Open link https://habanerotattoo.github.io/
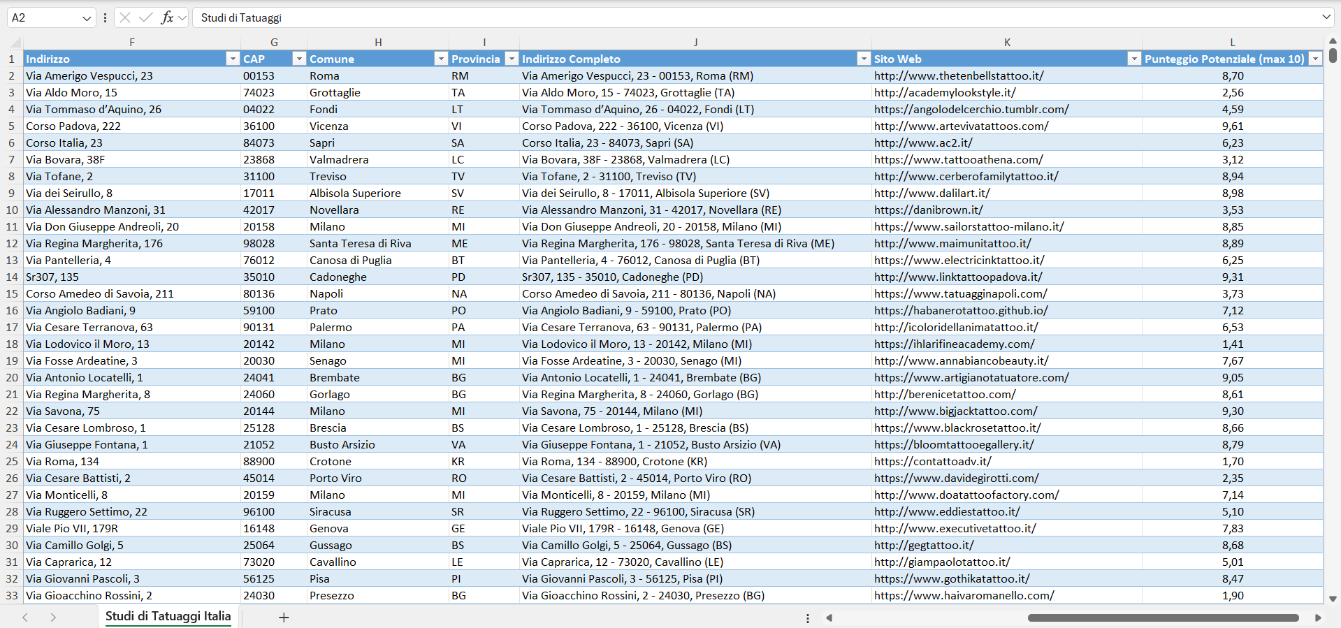1341x628 pixels. coord(961,310)
